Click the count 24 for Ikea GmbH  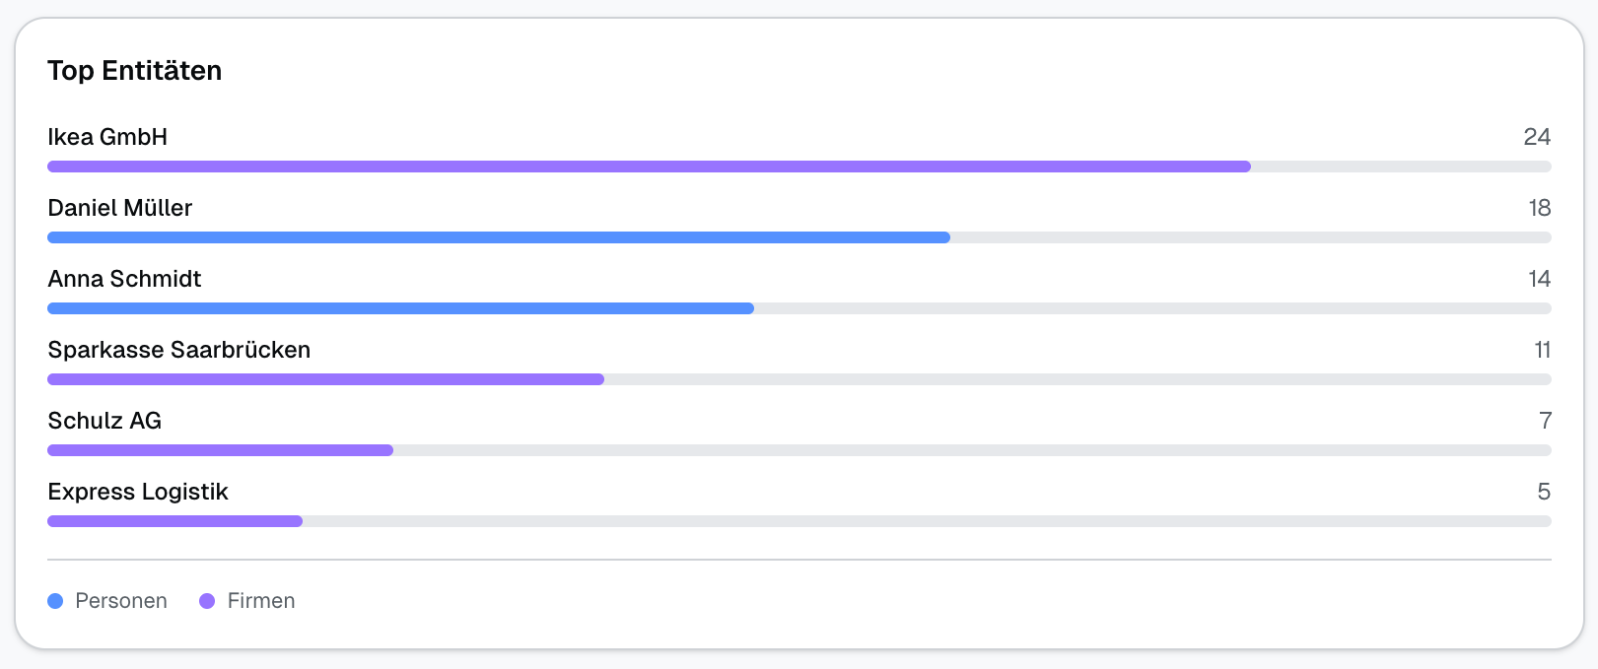(1537, 137)
